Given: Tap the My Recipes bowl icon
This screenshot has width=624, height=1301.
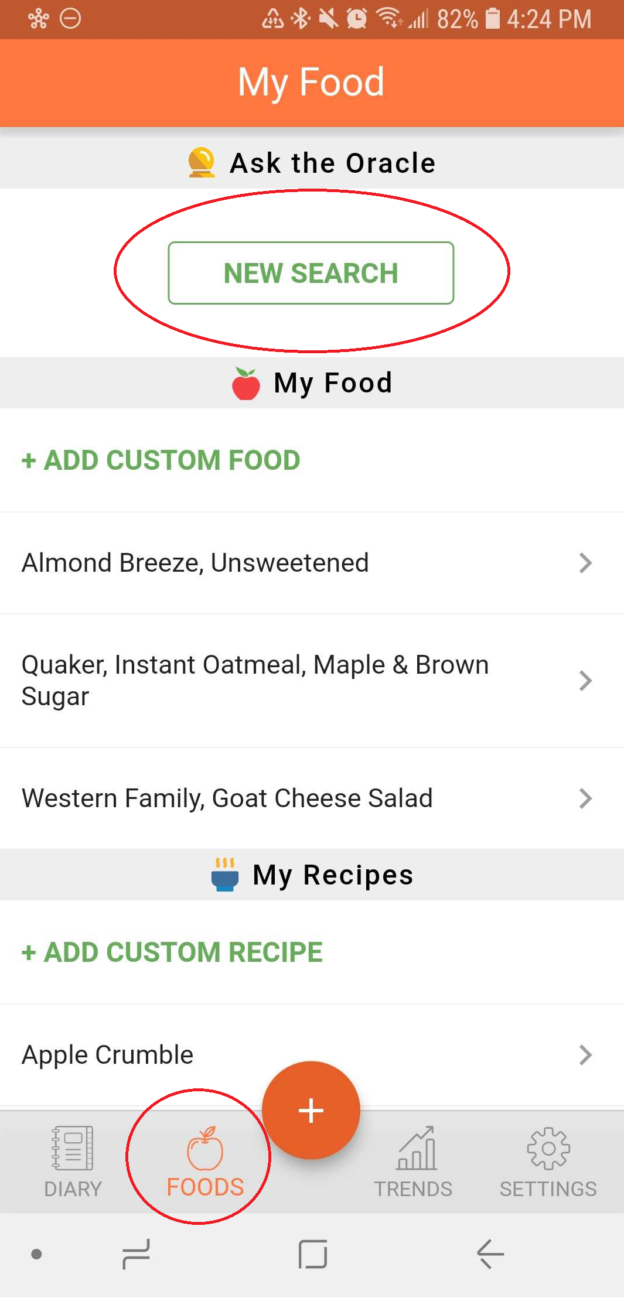Looking at the screenshot, I should (x=225, y=875).
